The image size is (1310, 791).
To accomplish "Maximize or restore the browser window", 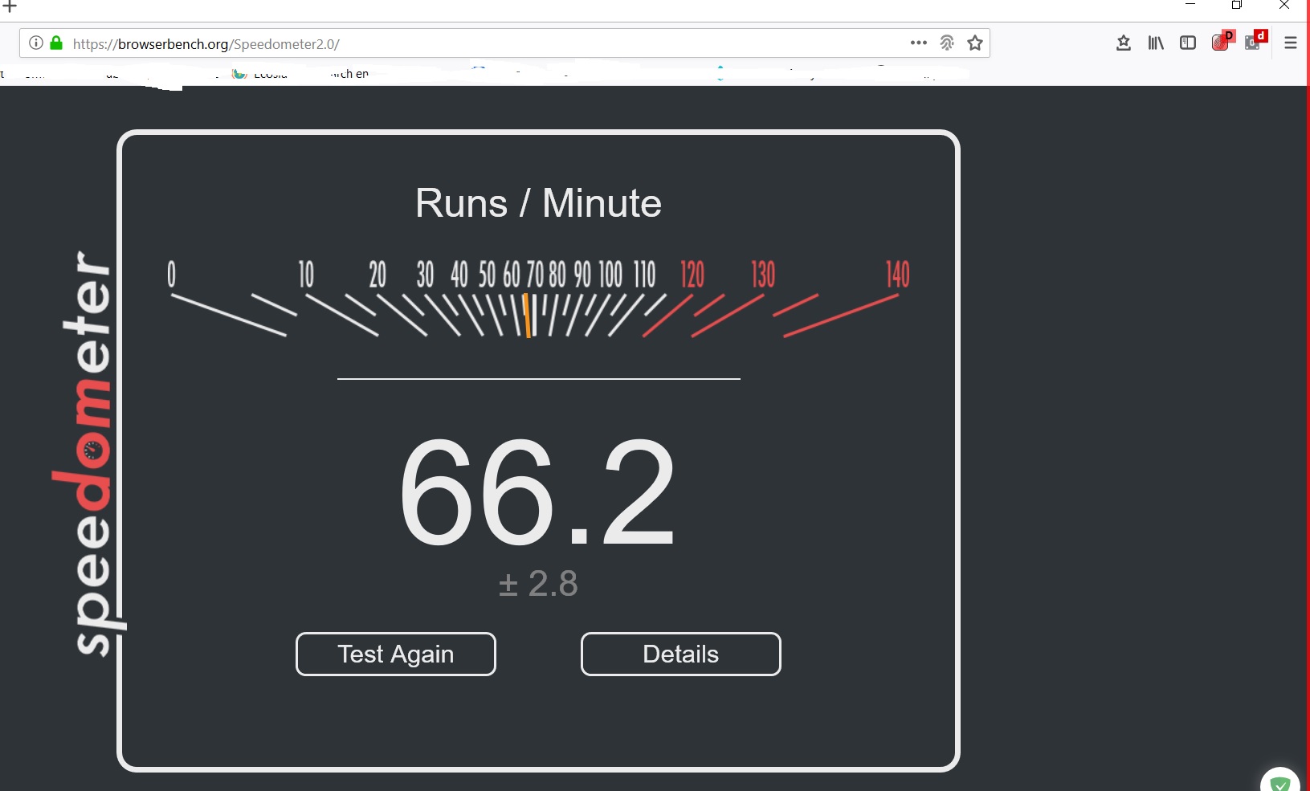I will (1237, 6).
